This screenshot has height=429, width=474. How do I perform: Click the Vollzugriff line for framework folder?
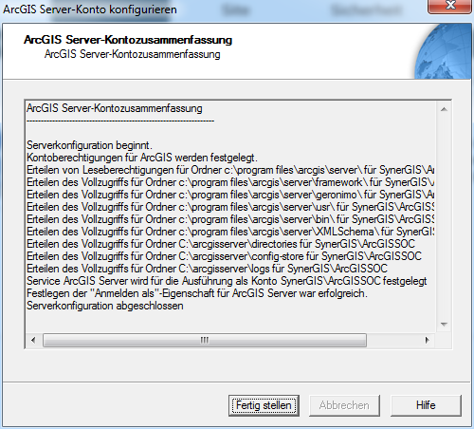click(x=230, y=182)
